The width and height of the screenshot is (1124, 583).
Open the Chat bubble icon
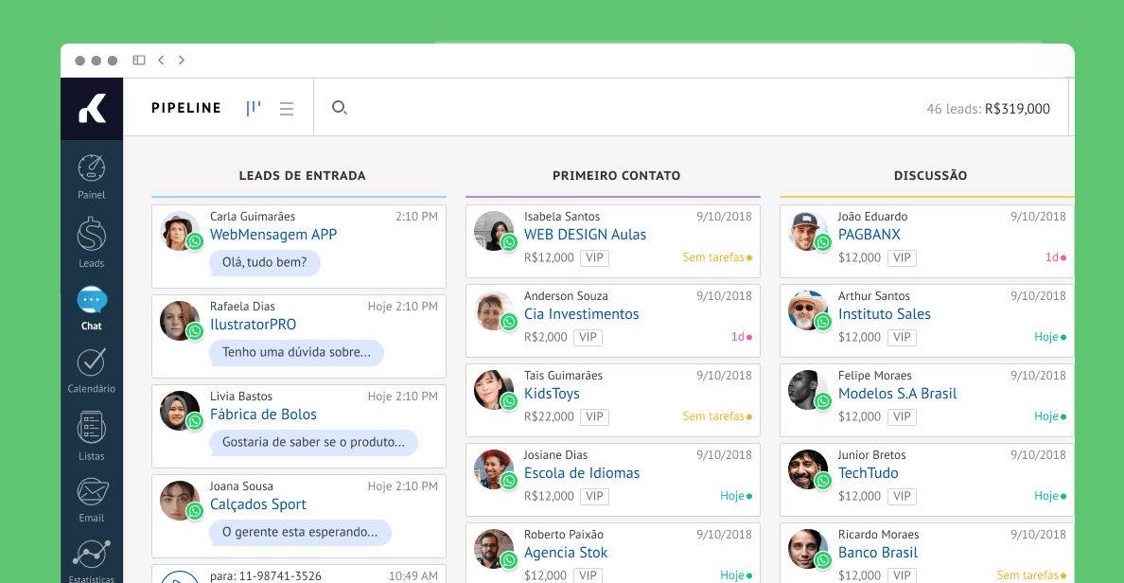pos(92,300)
